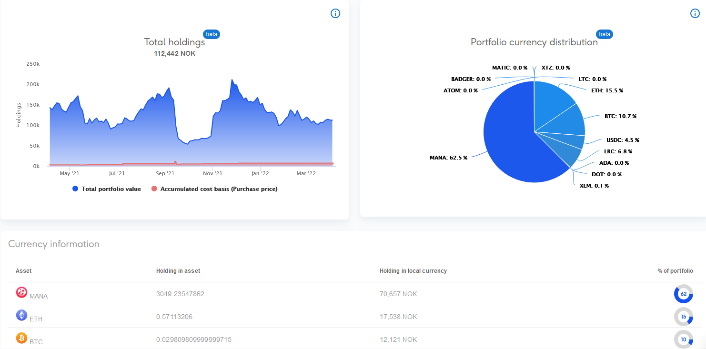Click the ETH holding value 0.57113206
Image resolution: width=706 pixels, height=349 pixels.
174,317
